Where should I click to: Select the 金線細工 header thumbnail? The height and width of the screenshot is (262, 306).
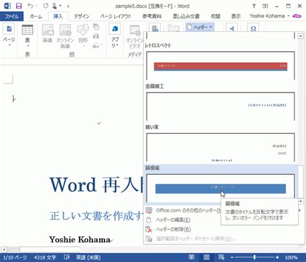click(x=221, y=106)
